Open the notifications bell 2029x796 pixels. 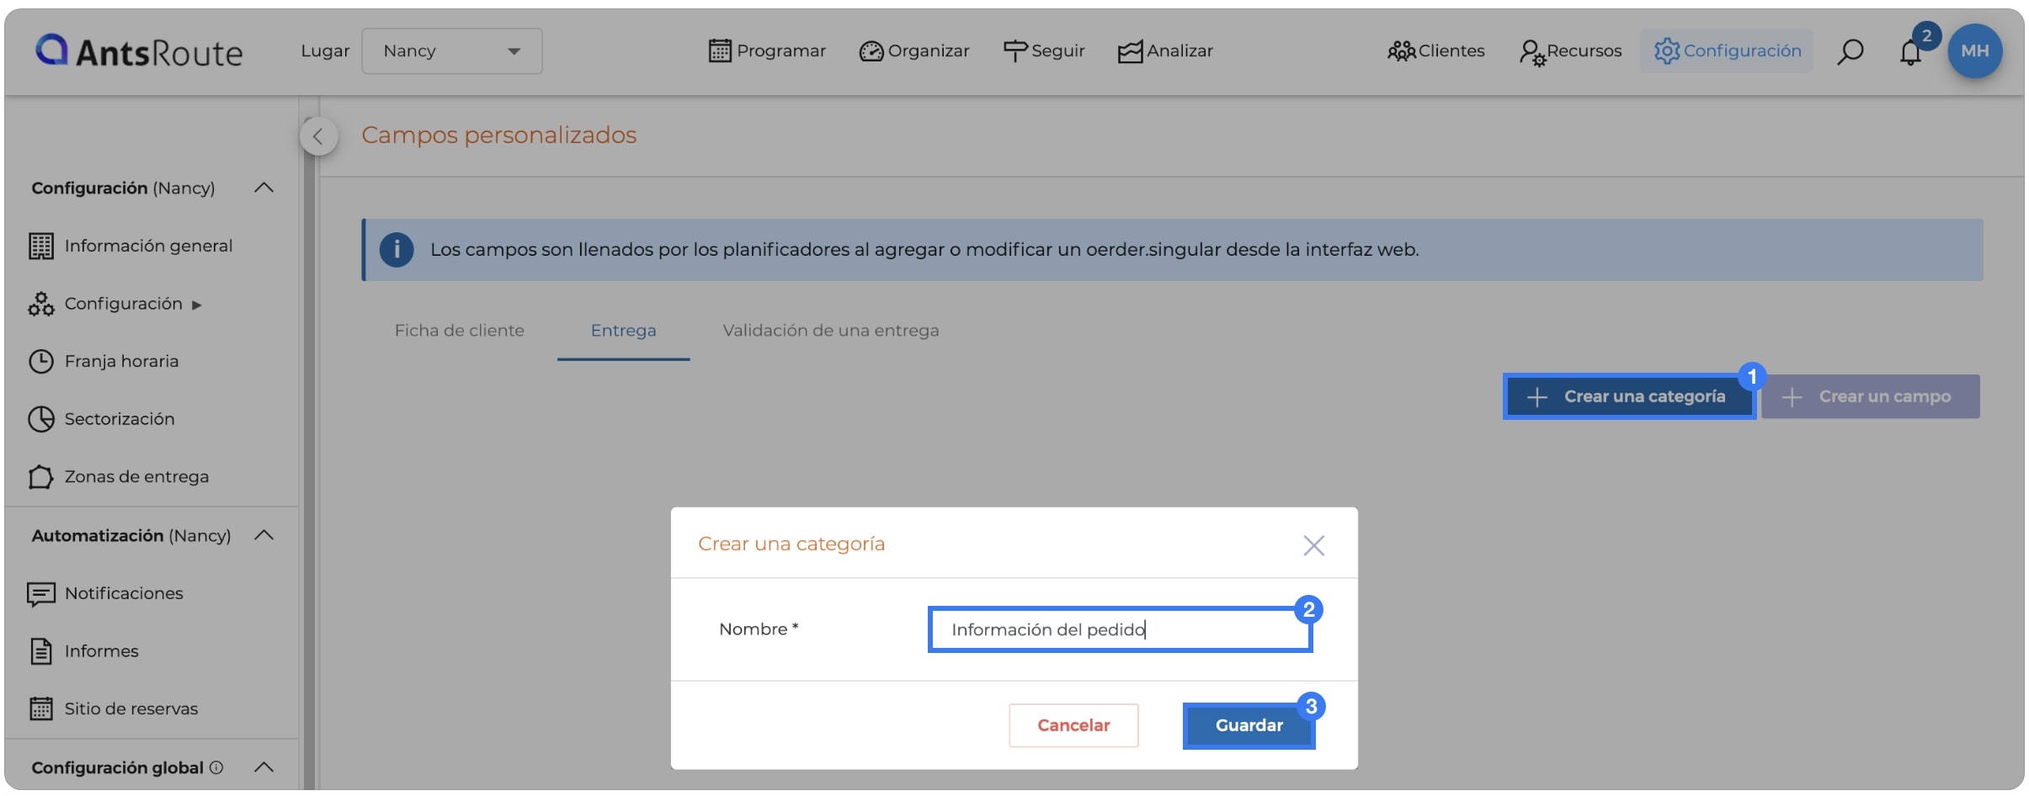click(1910, 52)
